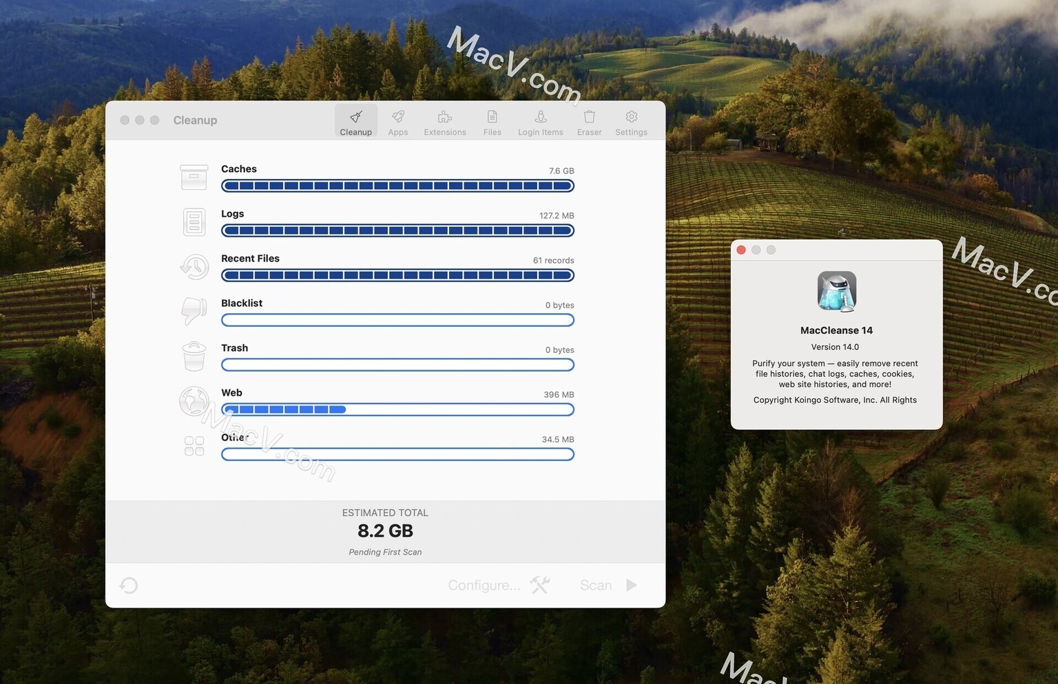
Task: Click the reset circular arrow icon
Action: pos(129,586)
